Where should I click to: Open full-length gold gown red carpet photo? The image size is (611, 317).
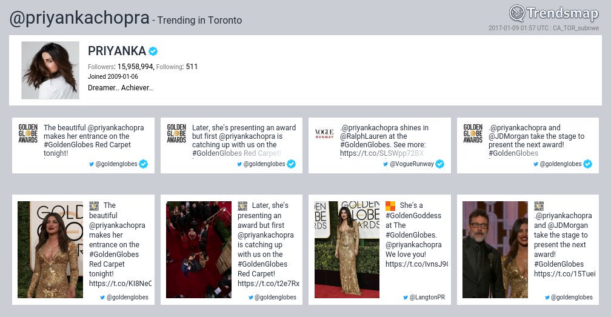point(347,250)
